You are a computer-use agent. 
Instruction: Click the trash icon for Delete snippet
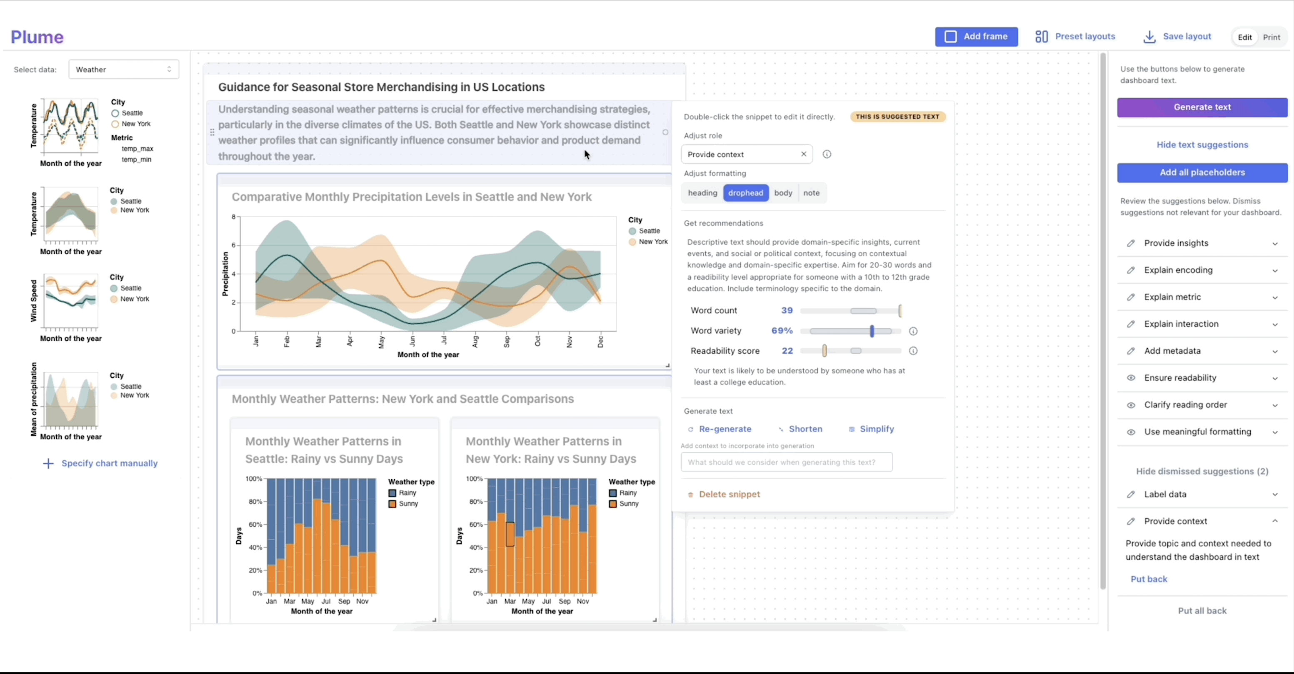(x=690, y=494)
